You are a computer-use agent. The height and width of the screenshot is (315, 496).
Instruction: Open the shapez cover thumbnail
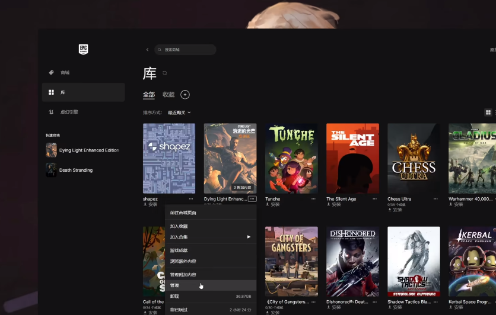point(169,159)
